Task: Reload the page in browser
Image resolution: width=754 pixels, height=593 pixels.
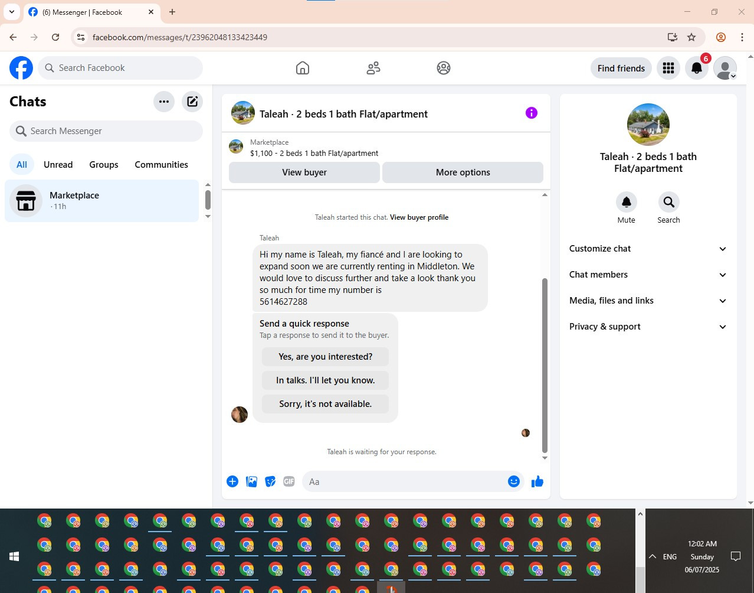Action: point(55,37)
